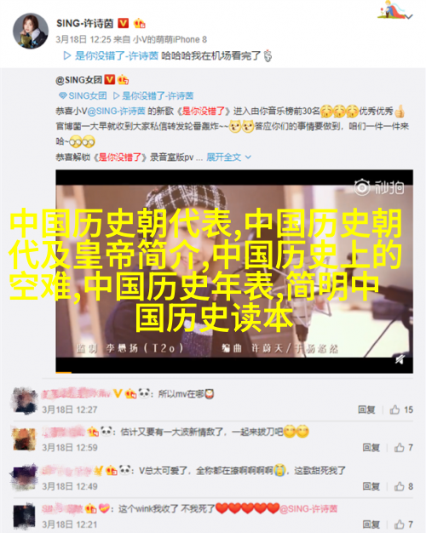The width and height of the screenshot is (426, 533).
Task: Open the @SING女团 account link
Action: click(78, 80)
